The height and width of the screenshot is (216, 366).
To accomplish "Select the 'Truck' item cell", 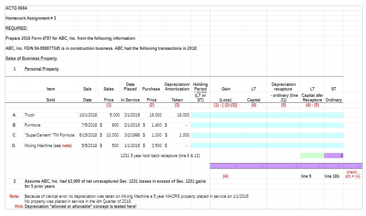I will (29, 115).
